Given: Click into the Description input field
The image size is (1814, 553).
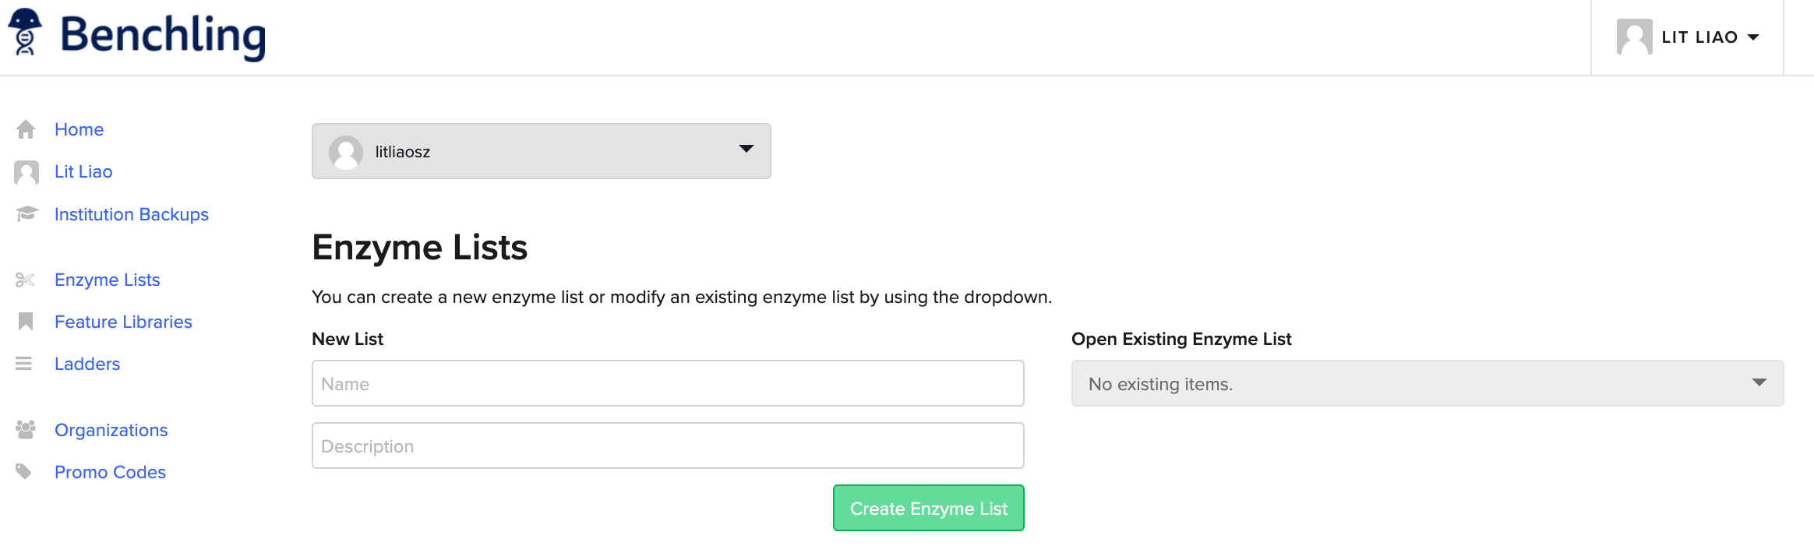Looking at the screenshot, I should [667, 446].
